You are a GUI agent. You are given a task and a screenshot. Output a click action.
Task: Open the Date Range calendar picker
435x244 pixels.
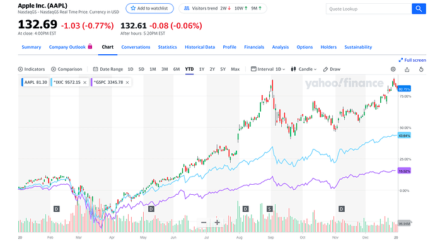click(108, 69)
